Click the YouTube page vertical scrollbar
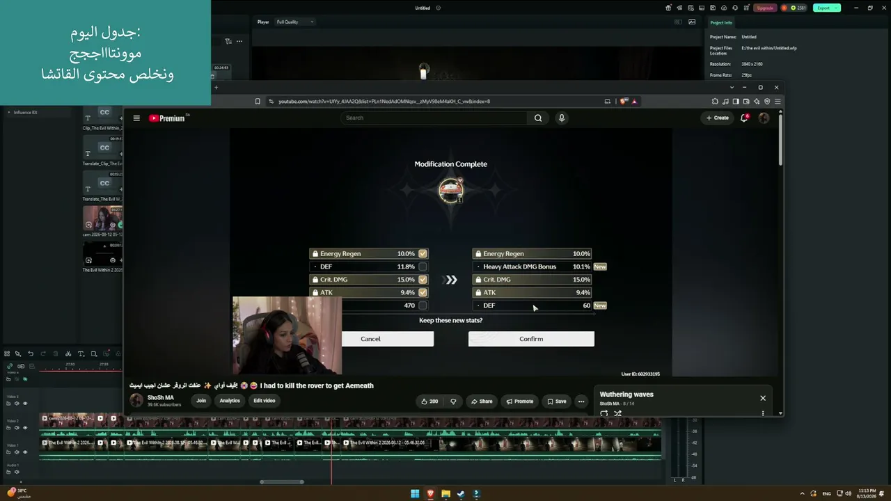The height and width of the screenshot is (501, 891). click(780, 139)
